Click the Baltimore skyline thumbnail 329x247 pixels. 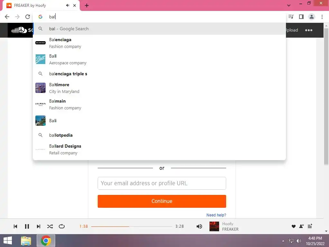click(x=40, y=88)
